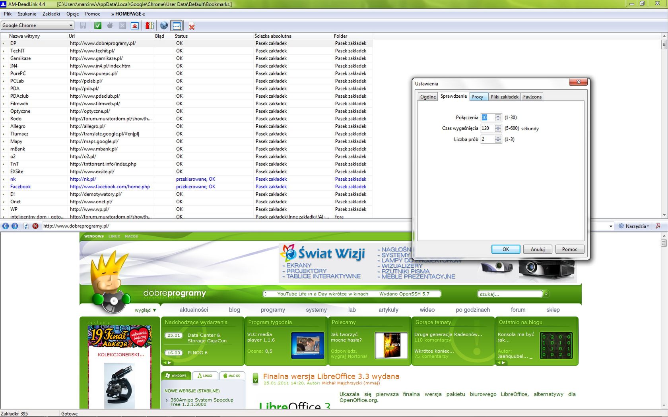Click the Norton box image under Polecamy
The height and width of the screenshot is (417, 668).
pos(392,345)
